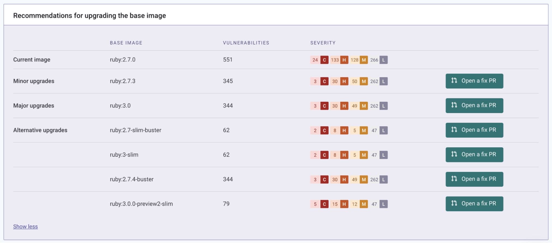Select the ruby:2.7-slim-buster image name

pos(136,130)
